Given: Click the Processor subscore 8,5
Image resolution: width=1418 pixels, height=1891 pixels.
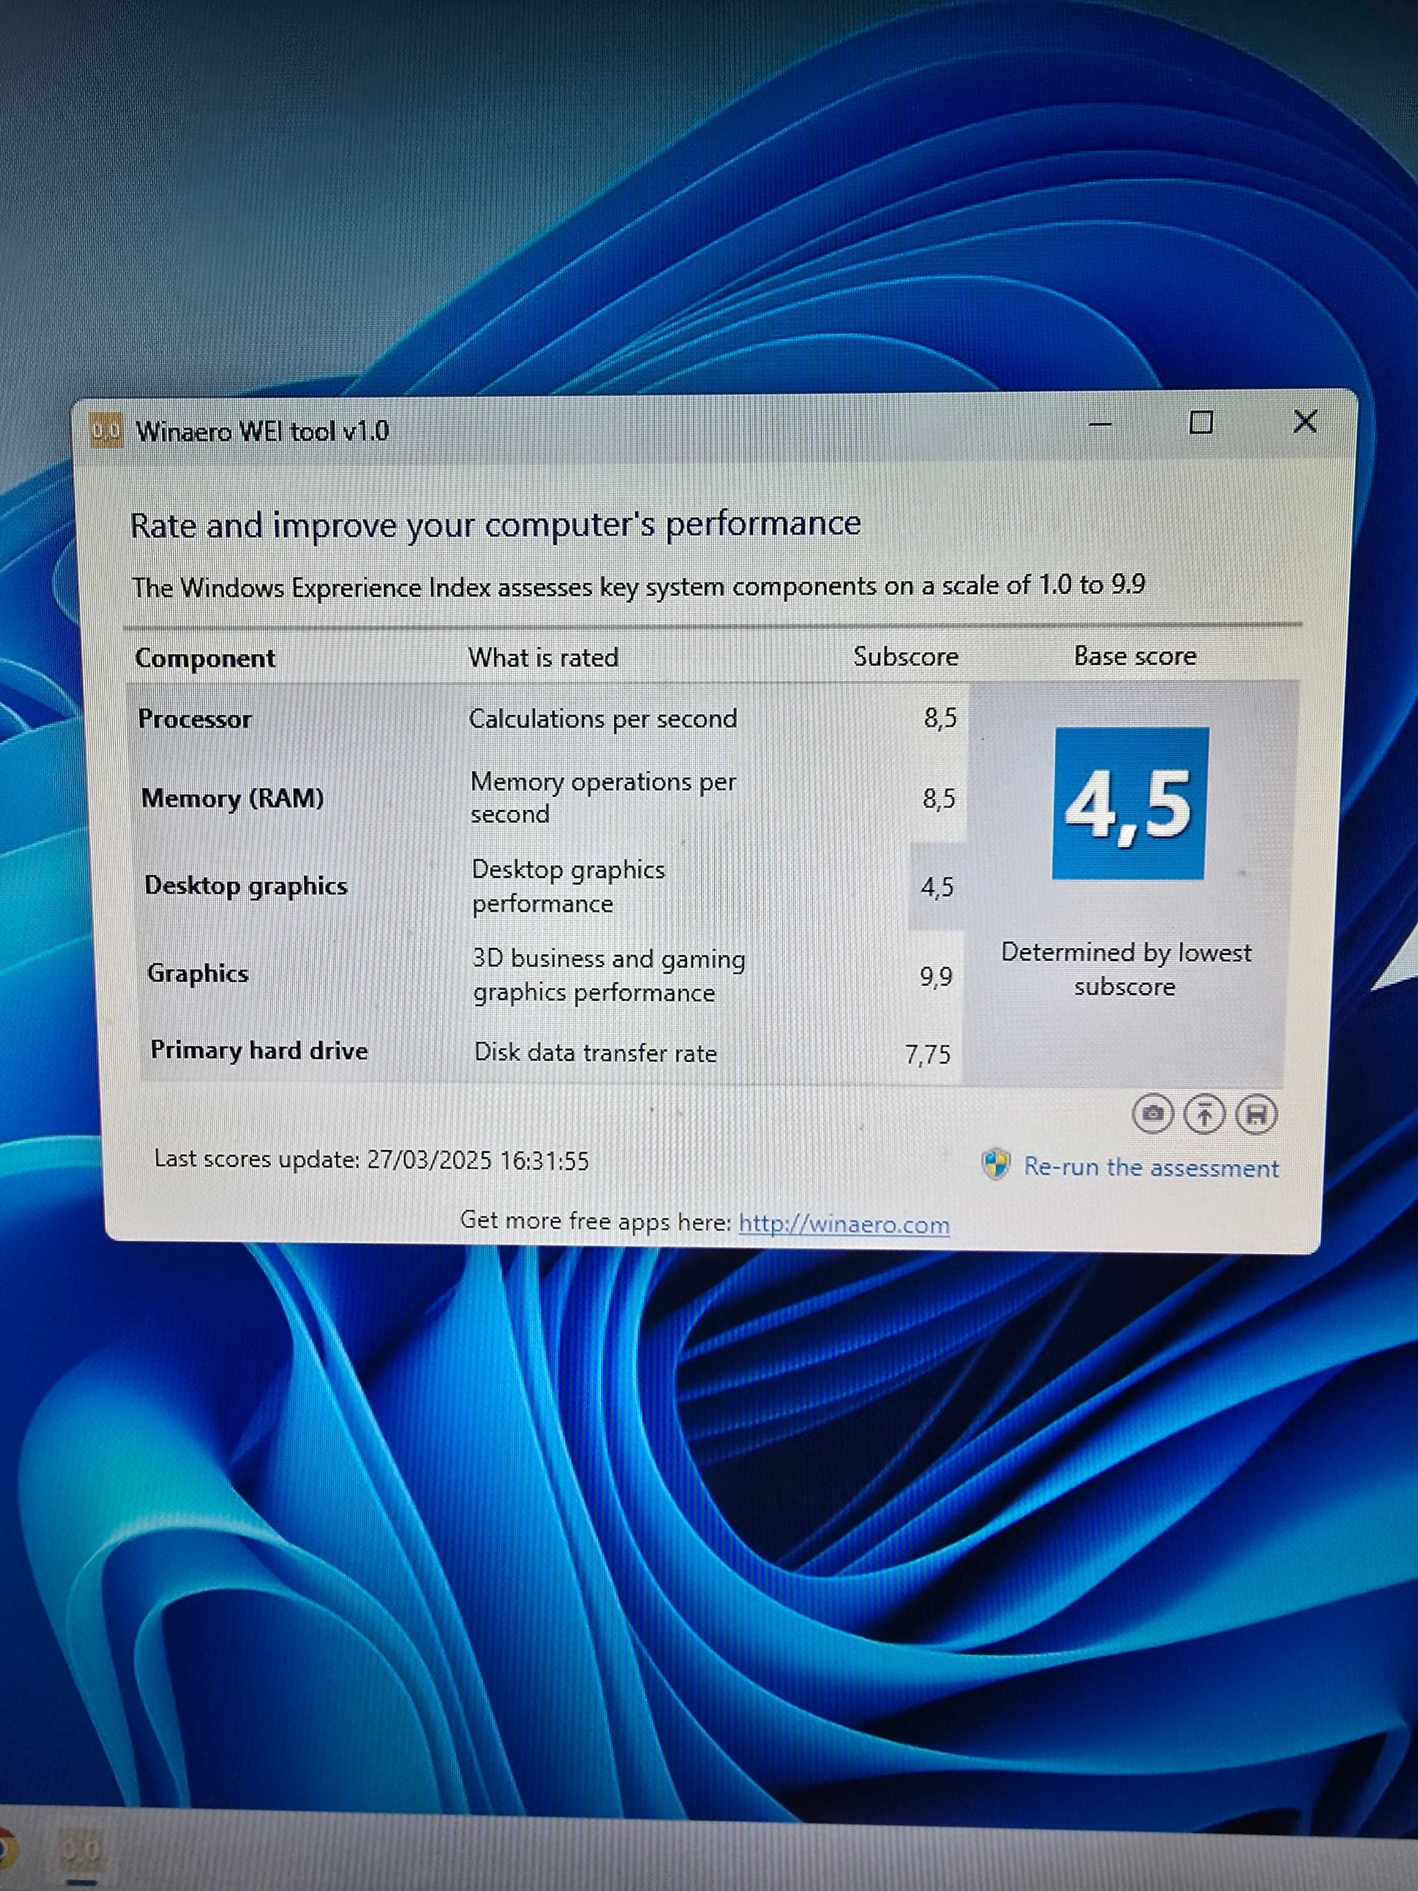Looking at the screenshot, I should [x=940, y=717].
